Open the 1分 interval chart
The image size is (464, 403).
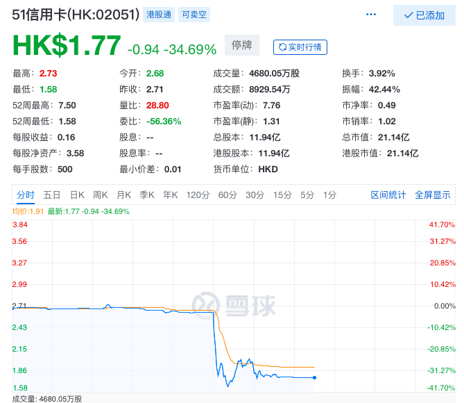pyautogui.click(x=329, y=195)
